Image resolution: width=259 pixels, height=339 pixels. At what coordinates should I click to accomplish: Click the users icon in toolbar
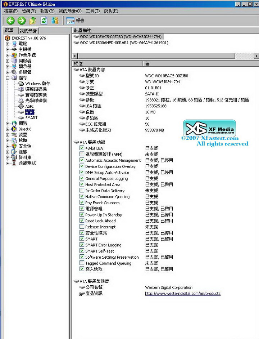tap(55, 21)
